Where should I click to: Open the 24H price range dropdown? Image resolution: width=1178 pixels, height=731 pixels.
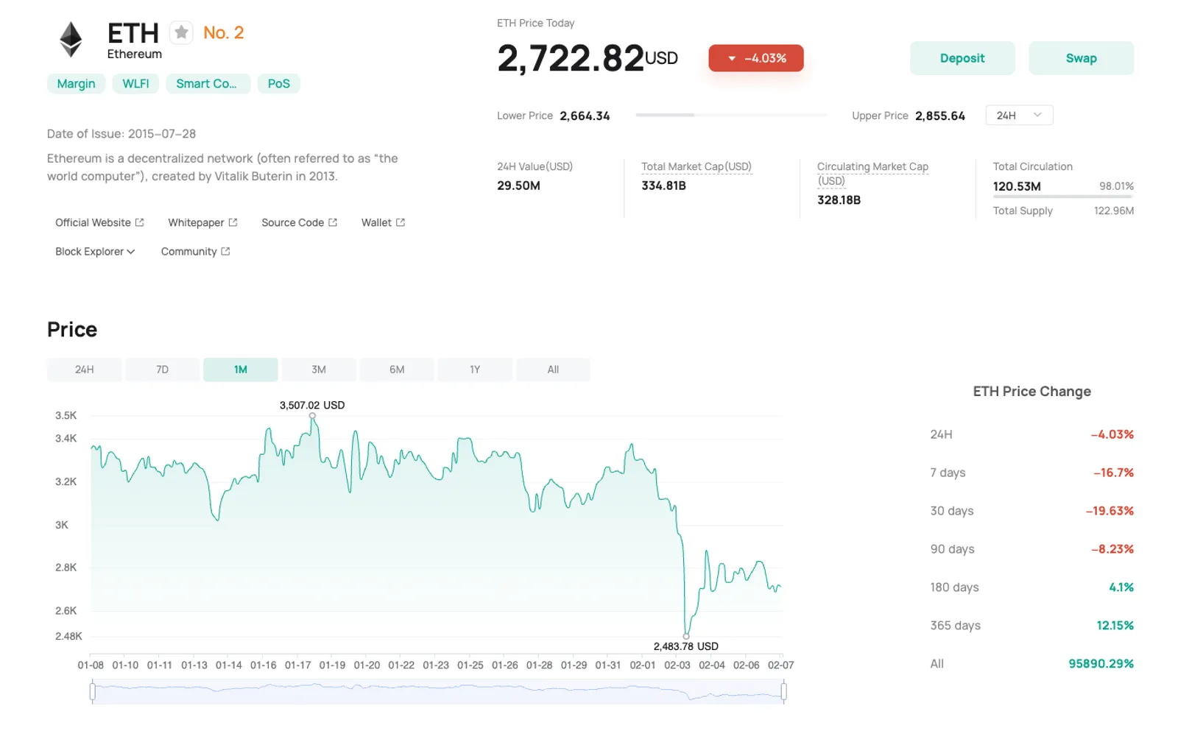click(x=1019, y=116)
